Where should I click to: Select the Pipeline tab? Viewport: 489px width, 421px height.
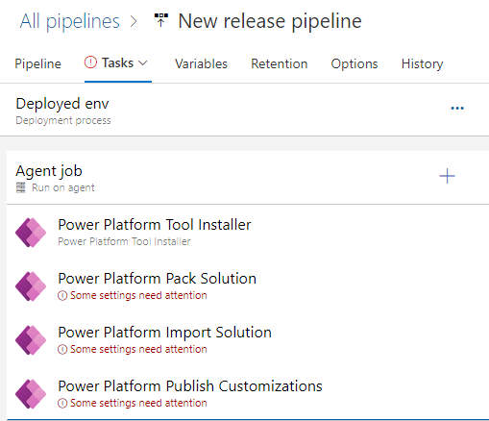(37, 63)
